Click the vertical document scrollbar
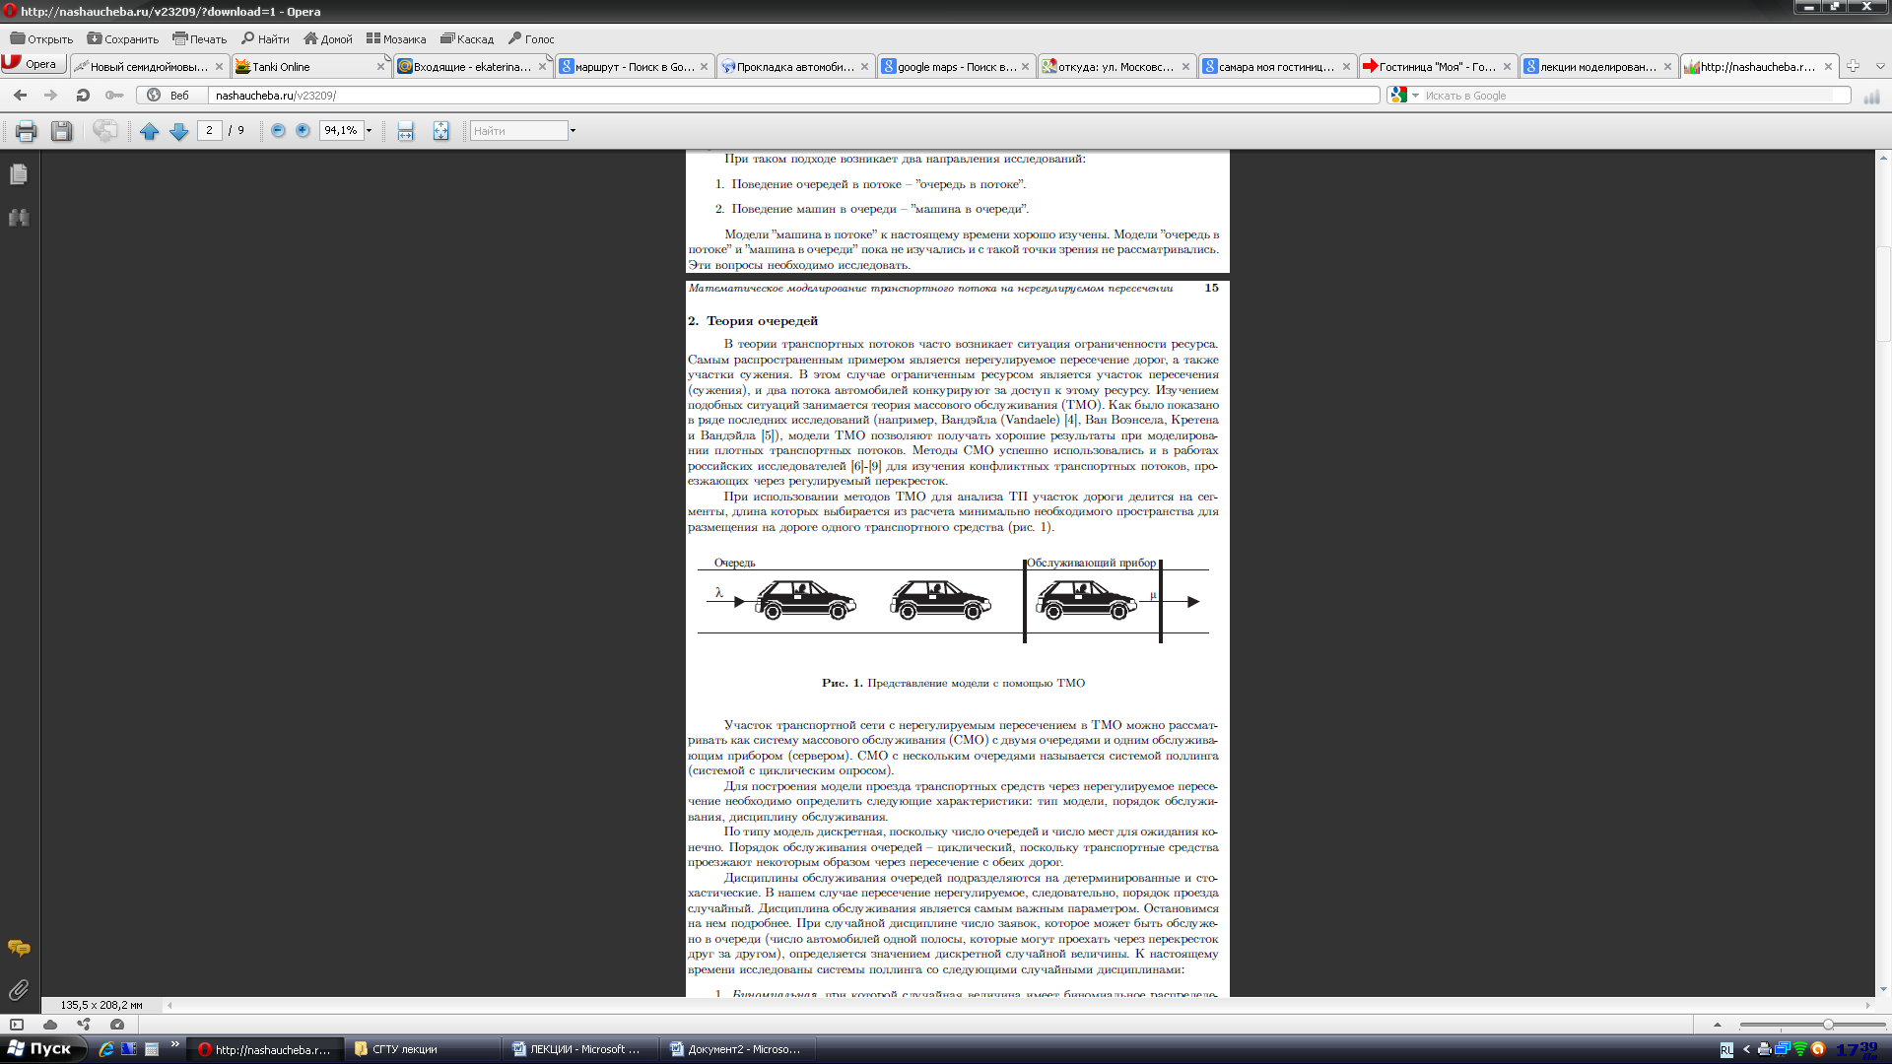 pos(1883,572)
